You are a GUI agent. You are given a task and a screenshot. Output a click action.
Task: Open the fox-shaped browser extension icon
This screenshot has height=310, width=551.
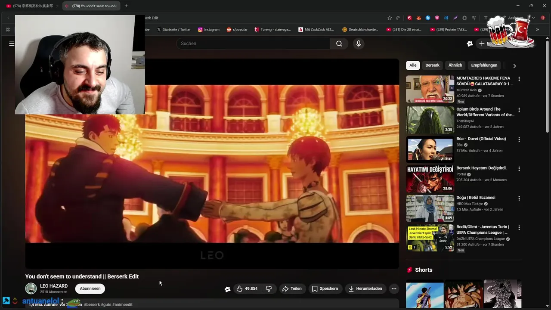tap(418, 18)
